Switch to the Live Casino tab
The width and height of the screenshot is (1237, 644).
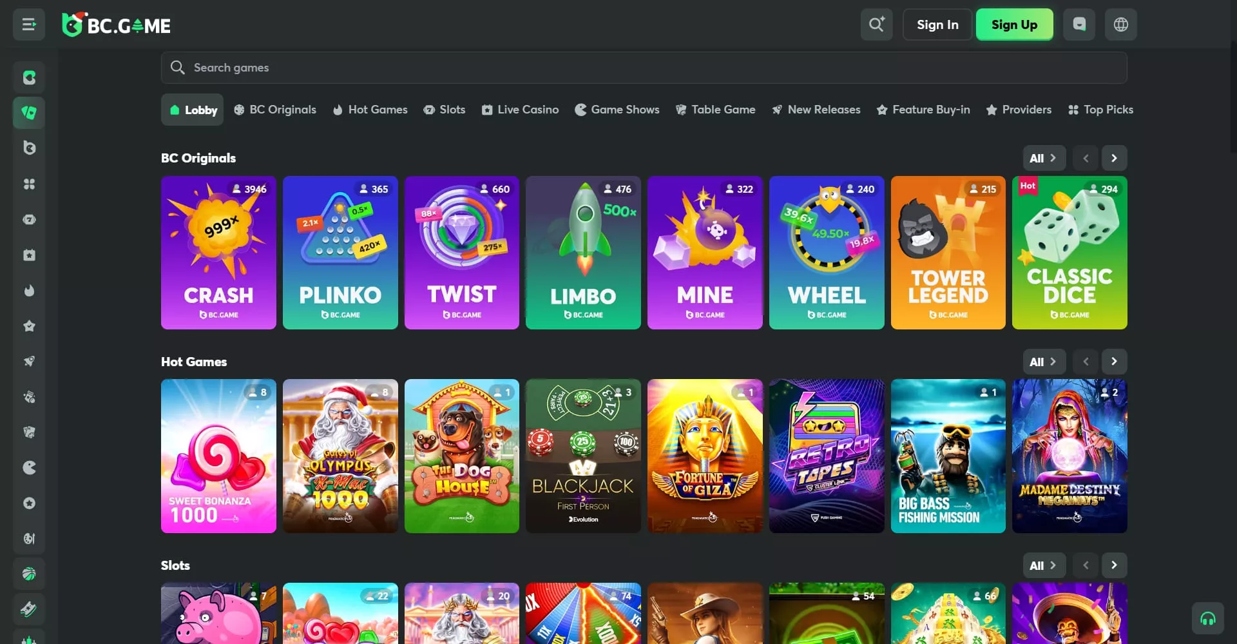click(520, 110)
